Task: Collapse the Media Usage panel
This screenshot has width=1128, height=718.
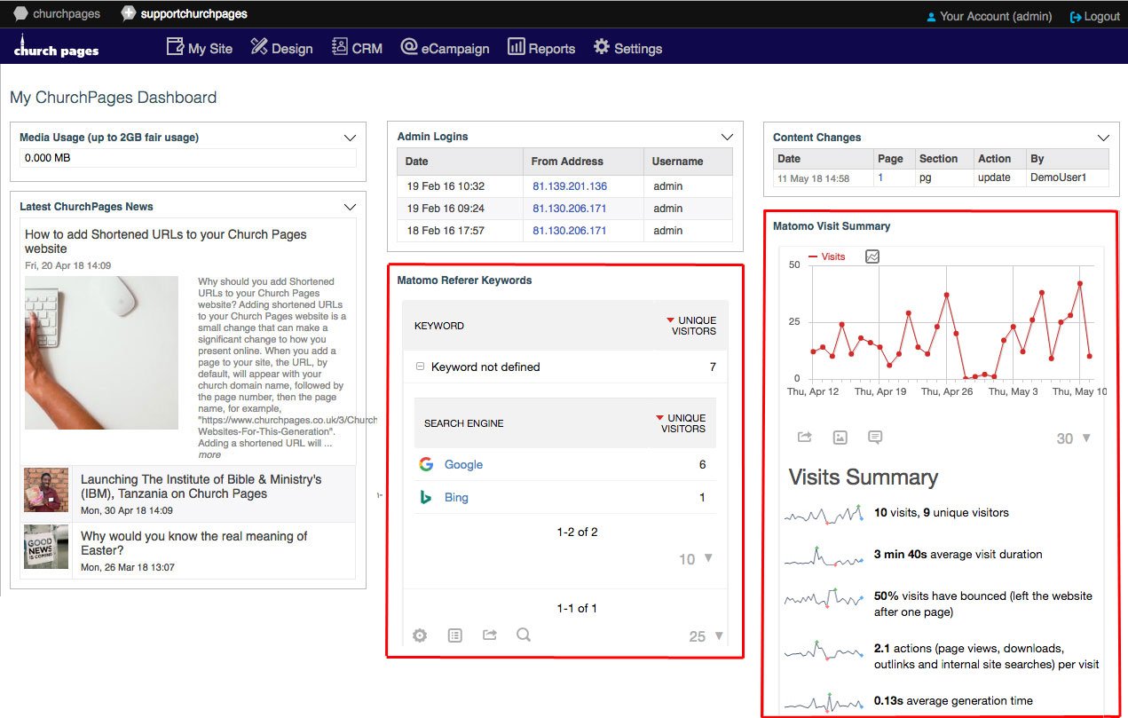Action: (350, 138)
